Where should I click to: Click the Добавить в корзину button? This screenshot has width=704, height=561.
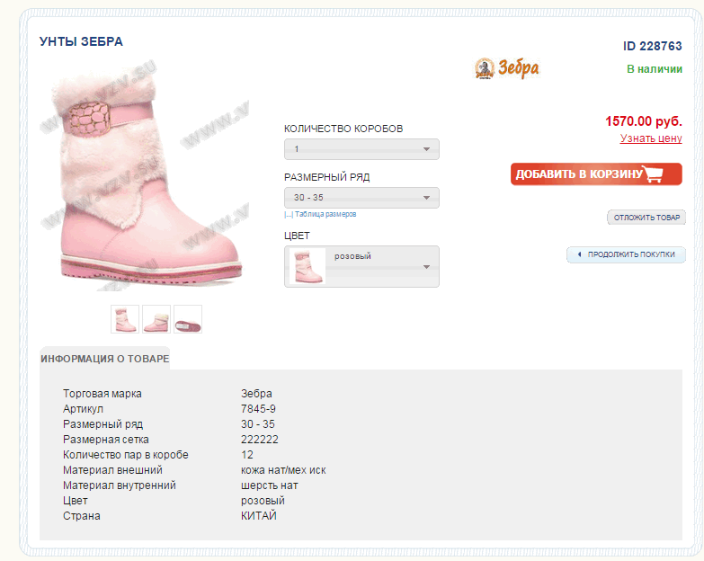click(x=596, y=174)
